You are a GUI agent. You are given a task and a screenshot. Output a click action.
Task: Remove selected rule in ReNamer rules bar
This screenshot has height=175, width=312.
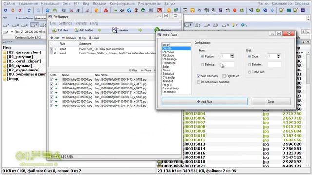pyautogui.click(x=69, y=38)
